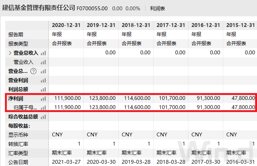This screenshot has width=257, height=166.
Task: Select the 2020-12-31 column header
Action: pos(66,25)
